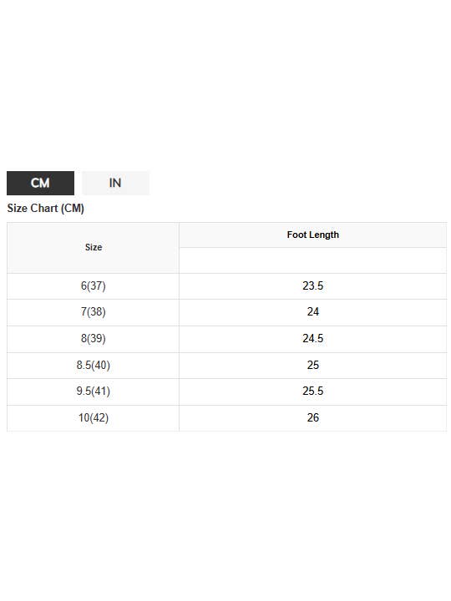Viewport: 451px width, 601px height.
Task: Click the 24 foot length cell
Action: tap(313, 312)
